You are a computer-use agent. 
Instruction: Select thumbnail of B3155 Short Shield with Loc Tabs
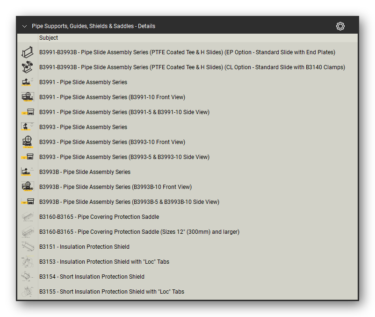point(28,291)
